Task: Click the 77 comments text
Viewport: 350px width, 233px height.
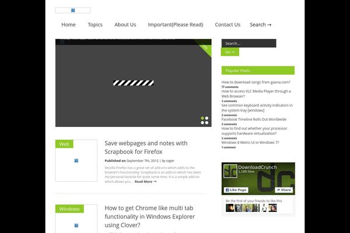Action: tap(230, 87)
